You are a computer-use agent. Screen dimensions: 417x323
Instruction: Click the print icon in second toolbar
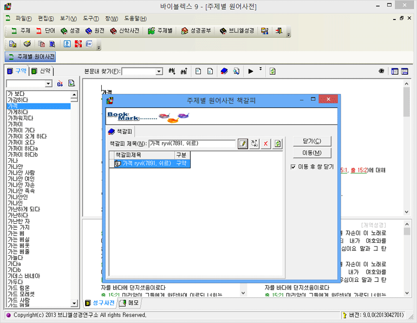(x=27, y=44)
